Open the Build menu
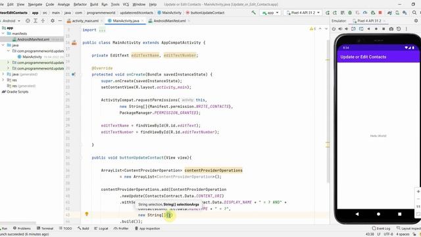Screen dimensions: 421x237 [94, 5]
